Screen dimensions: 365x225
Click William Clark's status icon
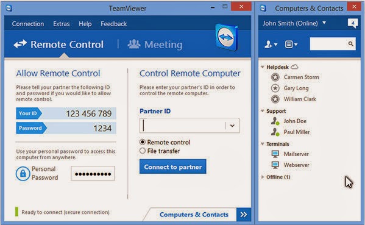coord(275,99)
